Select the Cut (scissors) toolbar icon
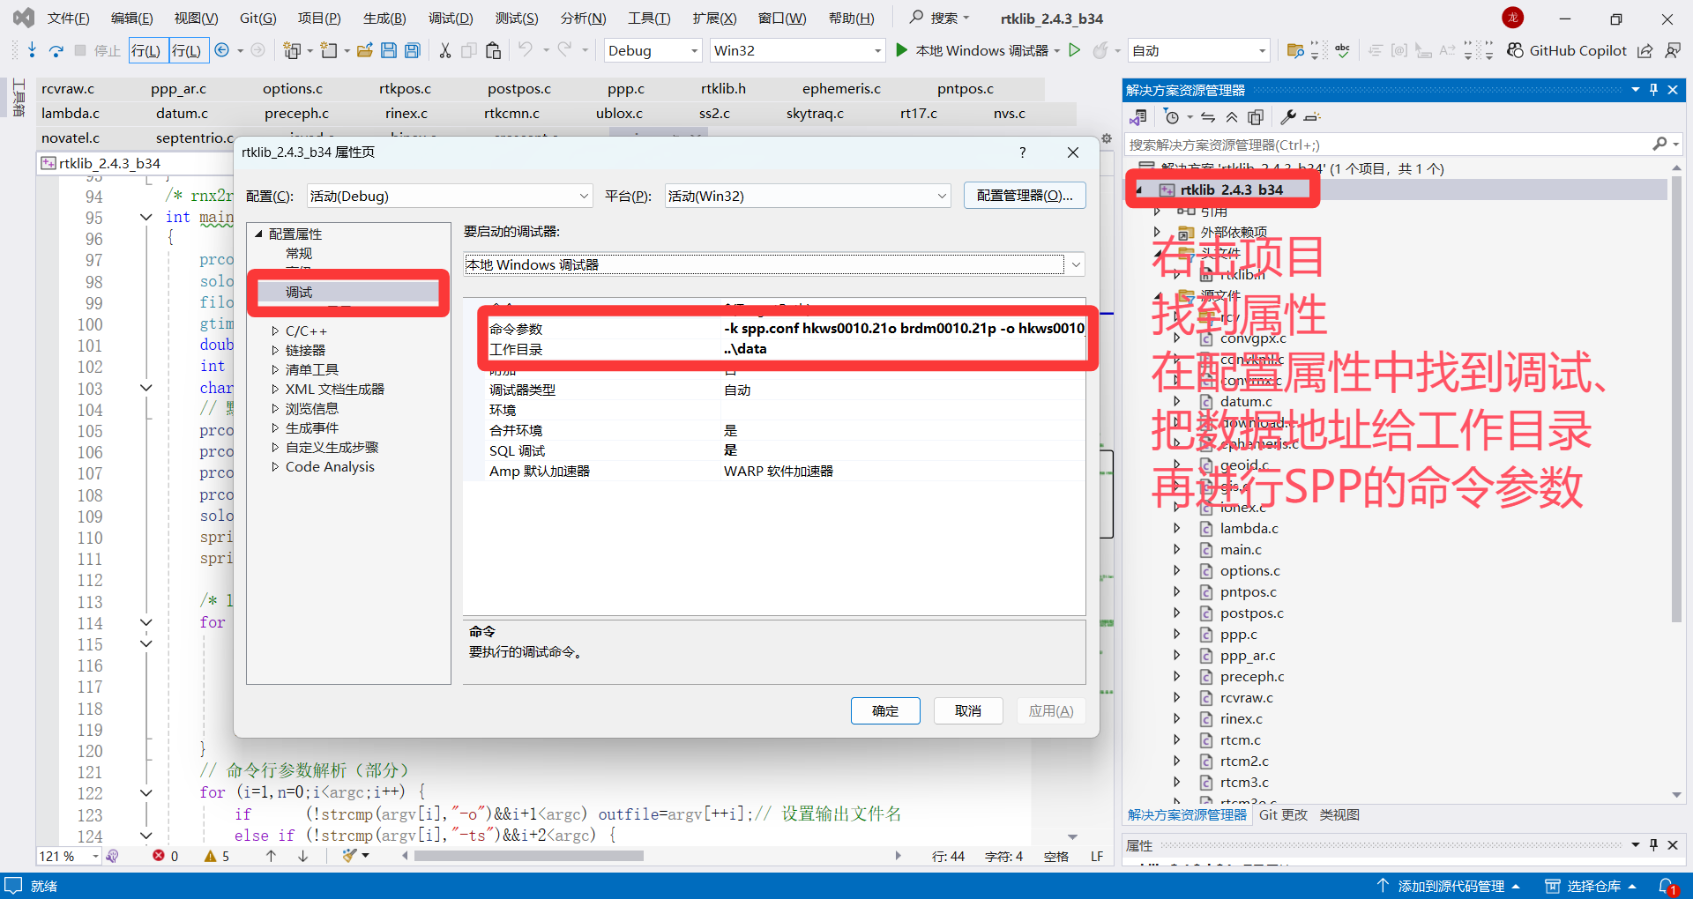 (x=444, y=50)
